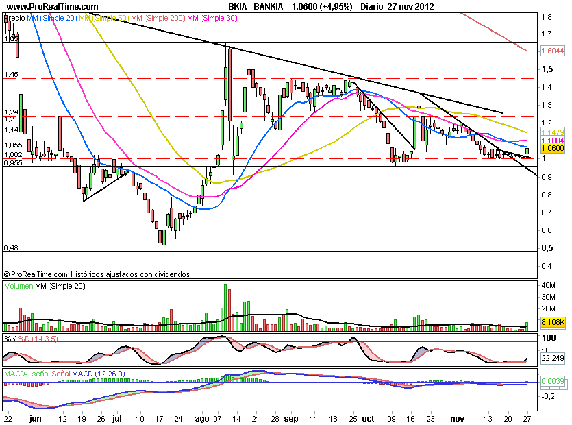Click the yellow 1,0600 current price box
The image size is (572, 425).
click(553, 148)
